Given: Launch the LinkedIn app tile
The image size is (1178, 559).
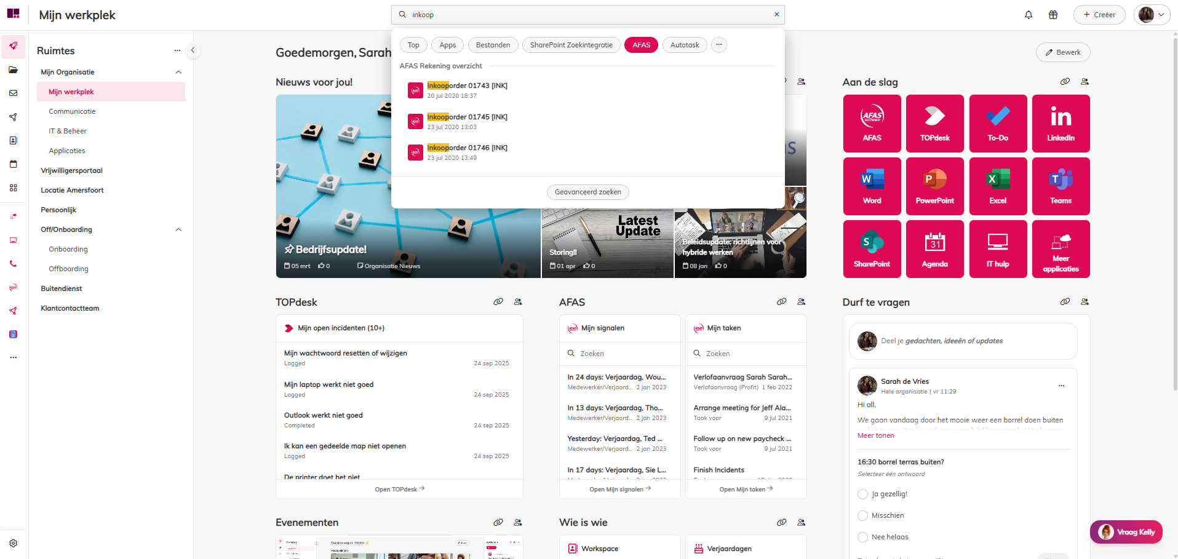Looking at the screenshot, I should tap(1061, 124).
